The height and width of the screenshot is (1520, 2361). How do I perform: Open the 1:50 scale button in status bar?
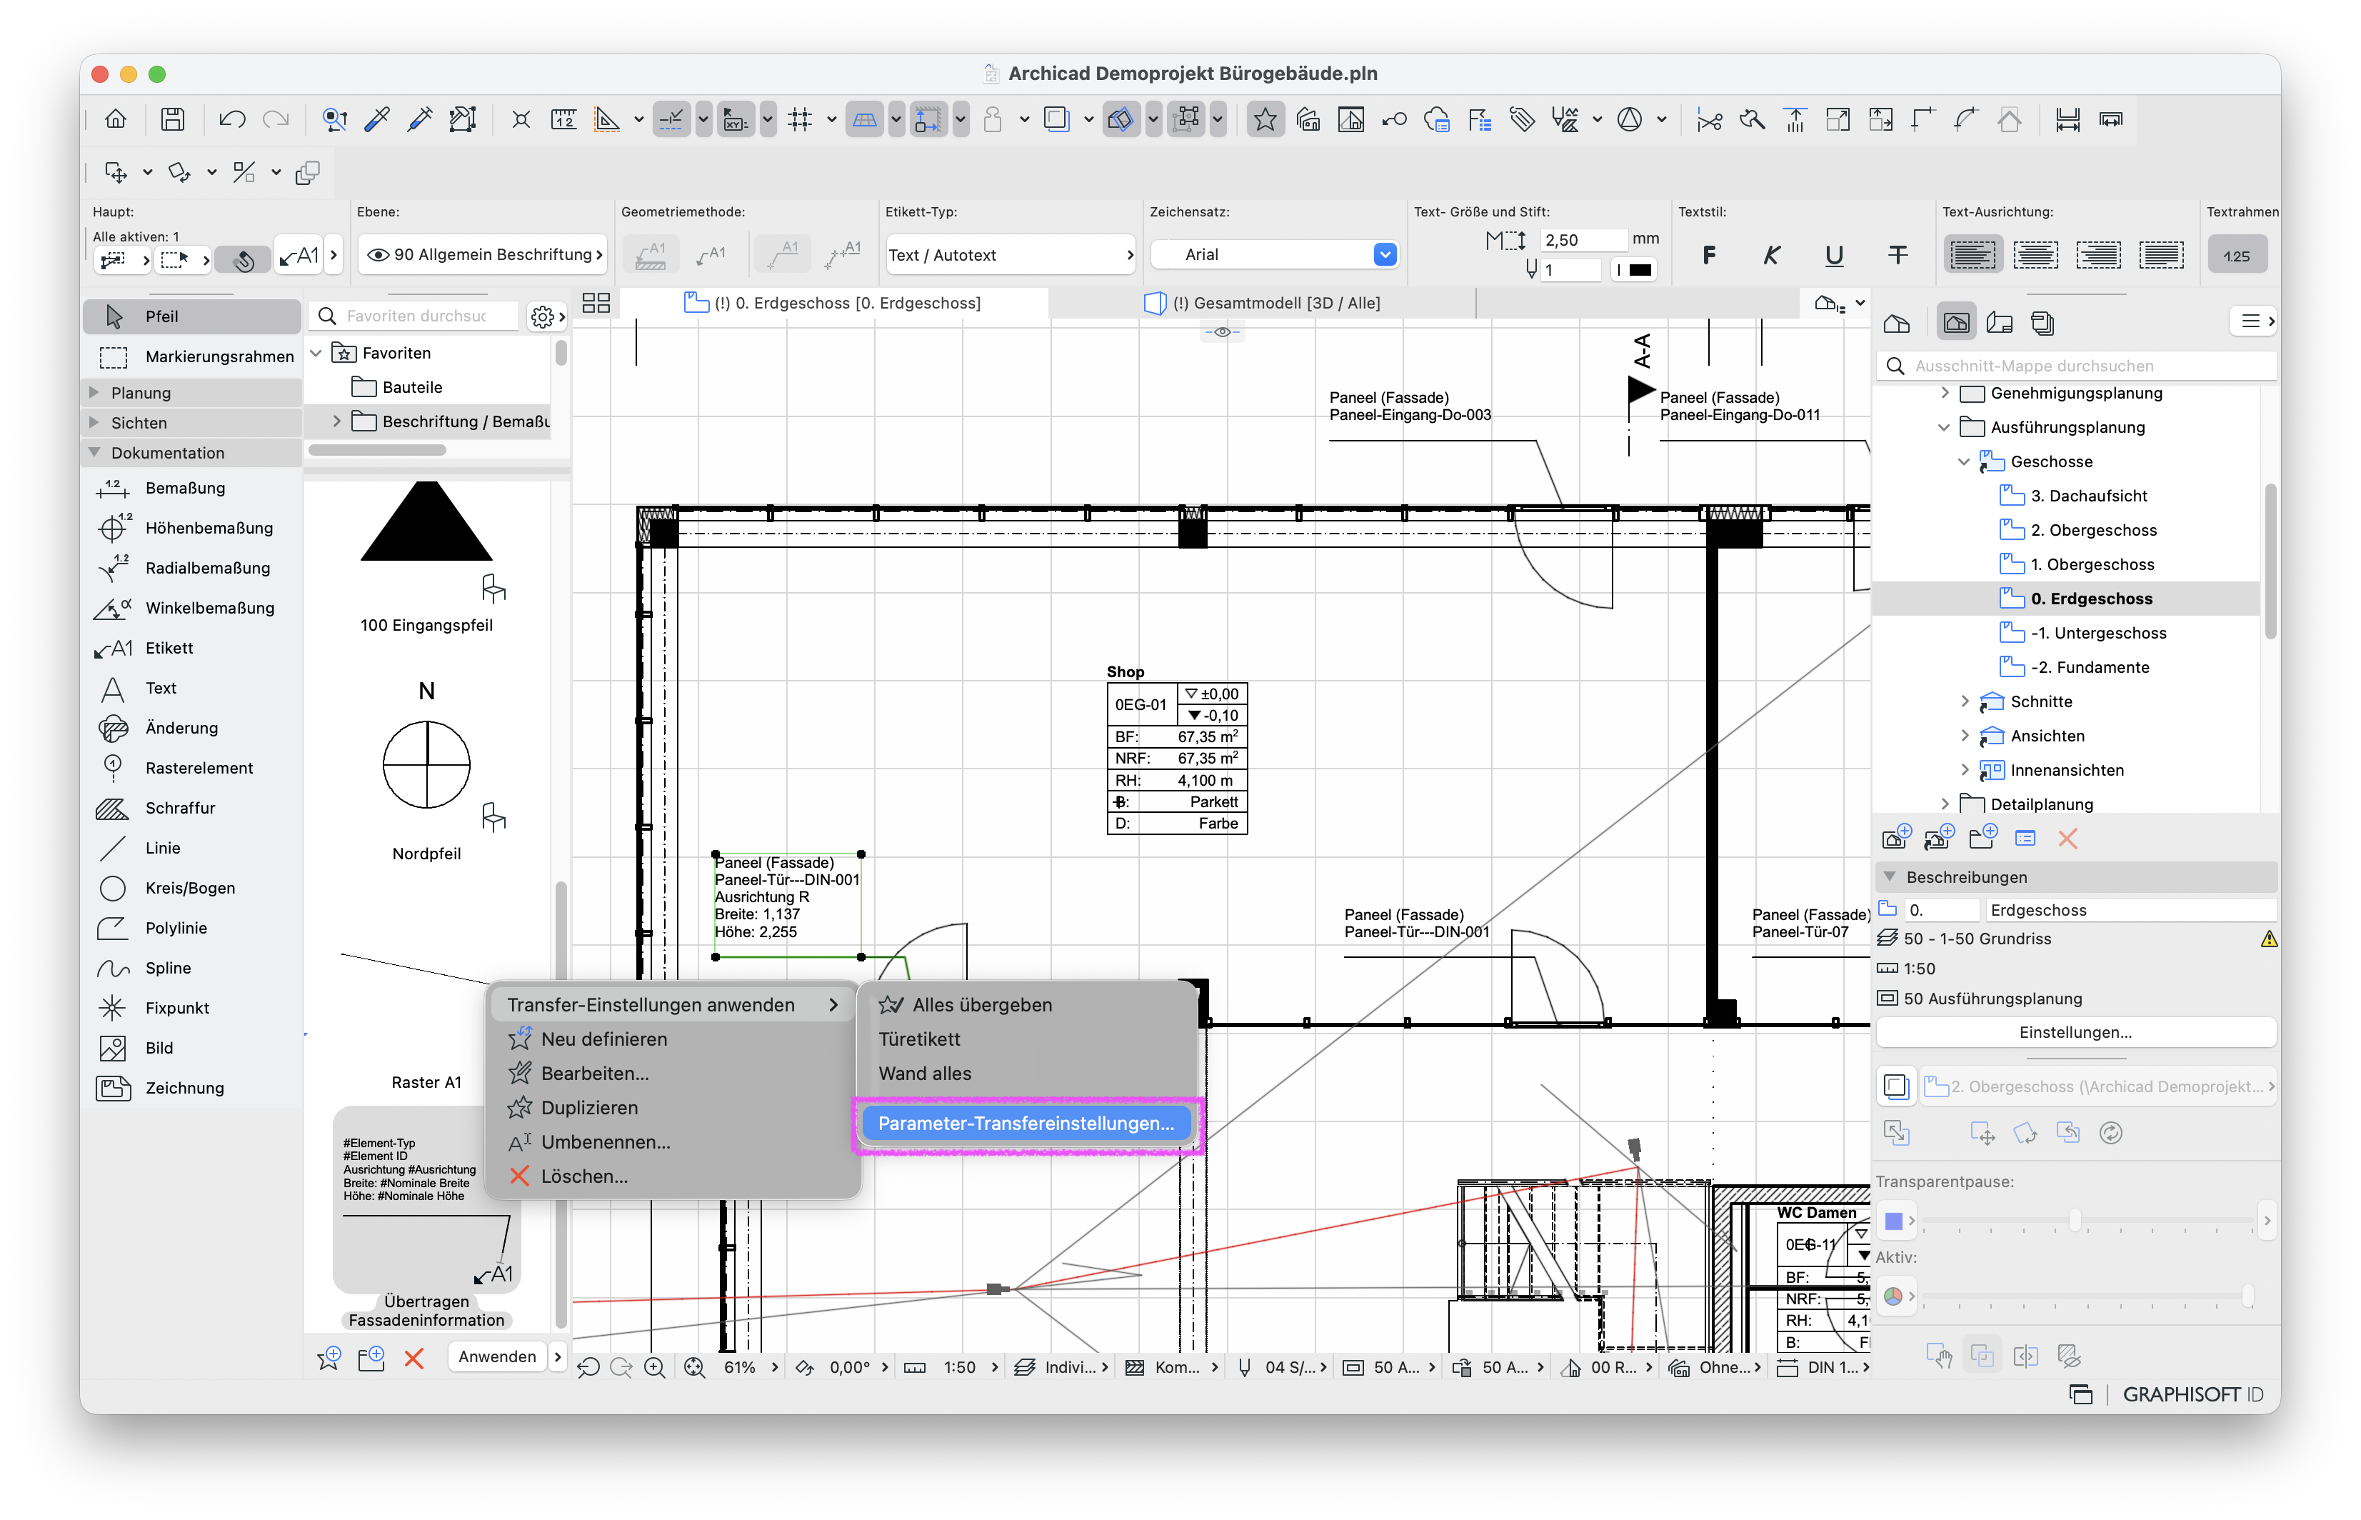[x=959, y=1368]
